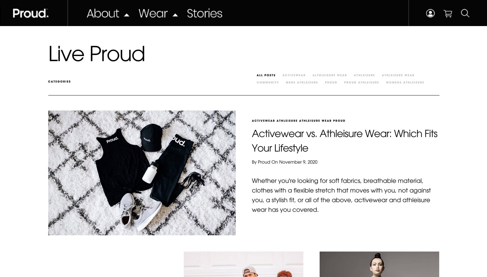Open the shopping cart icon

[x=448, y=14]
